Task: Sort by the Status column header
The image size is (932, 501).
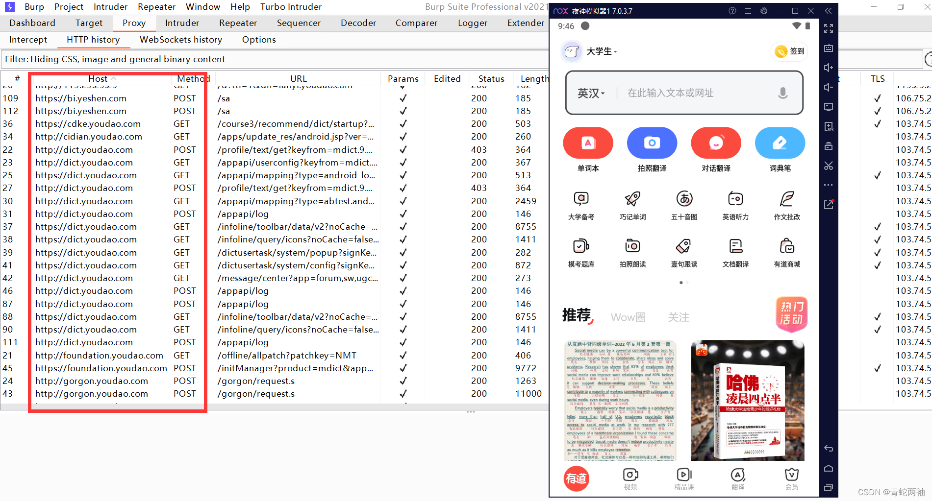Action: click(491, 78)
